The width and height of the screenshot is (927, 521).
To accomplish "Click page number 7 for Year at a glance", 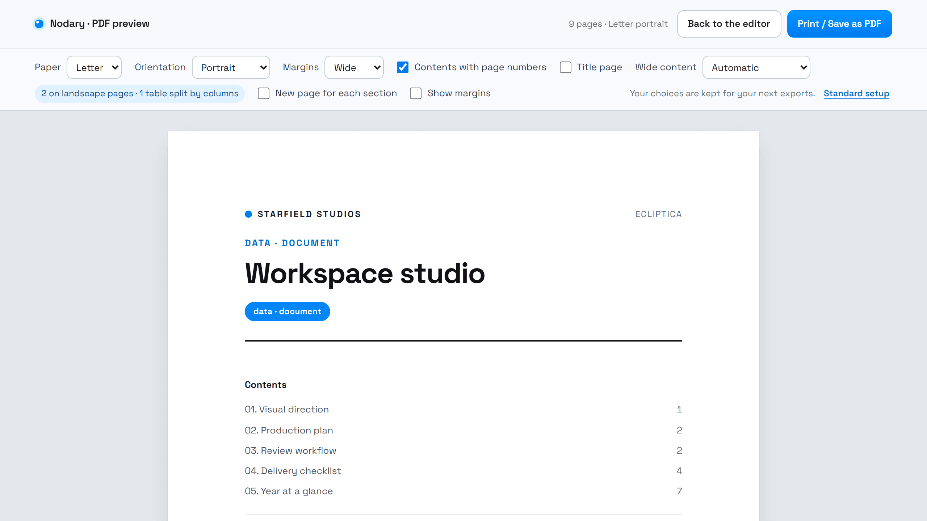I will (679, 491).
